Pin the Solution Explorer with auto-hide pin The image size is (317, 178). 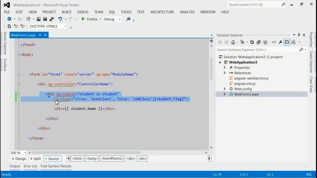299,35
